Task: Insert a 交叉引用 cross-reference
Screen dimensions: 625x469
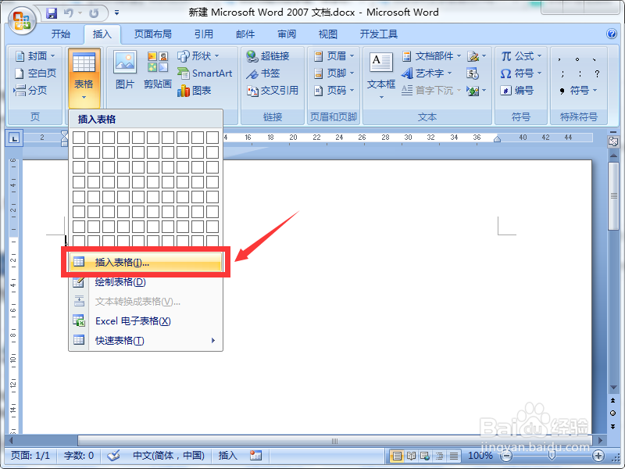Action: (272, 91)
